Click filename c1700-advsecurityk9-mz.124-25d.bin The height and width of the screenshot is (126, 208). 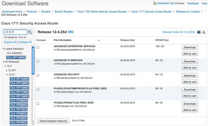coord(73,78)
